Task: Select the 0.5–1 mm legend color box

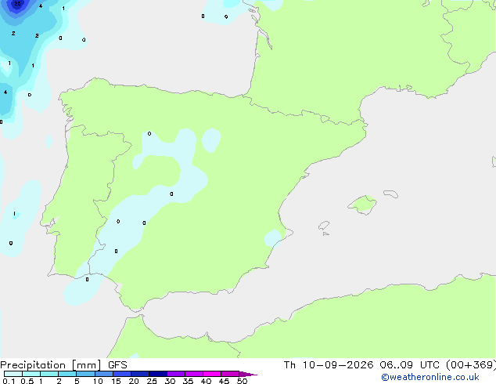Action: [x=31, y=374]
